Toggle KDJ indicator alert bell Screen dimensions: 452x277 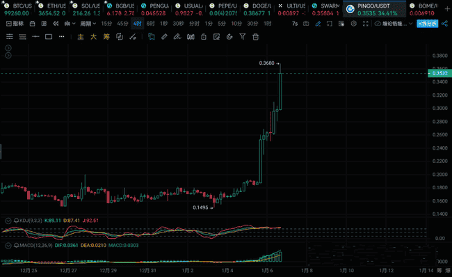click(x=17, y=221)
